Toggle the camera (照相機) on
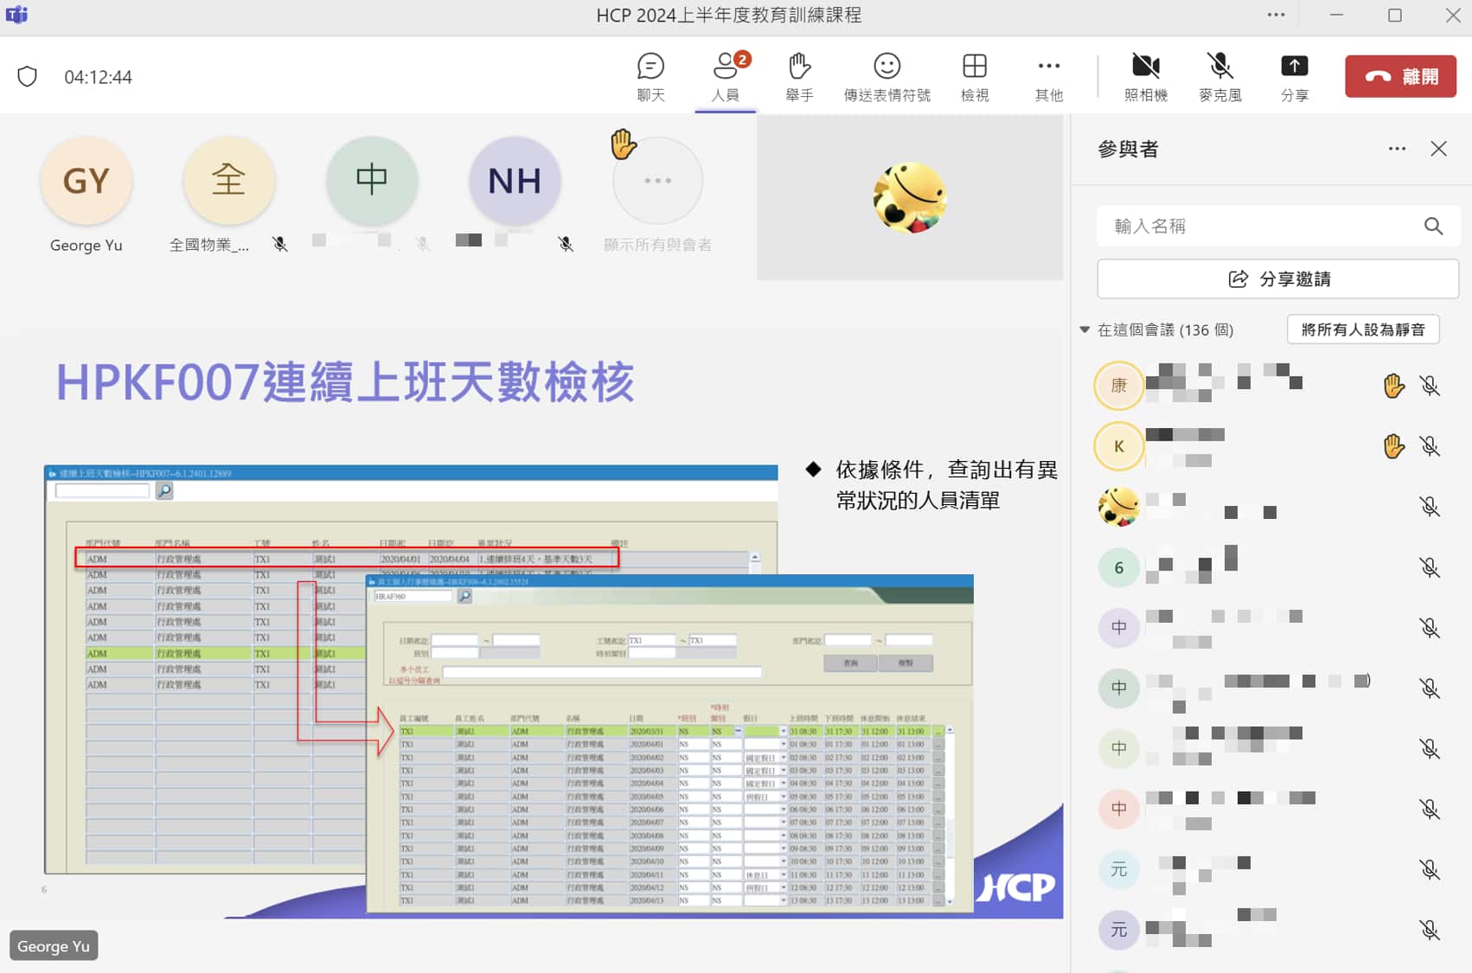The width and height of the screenshot is (1472, 973). tap(1145, 76)
